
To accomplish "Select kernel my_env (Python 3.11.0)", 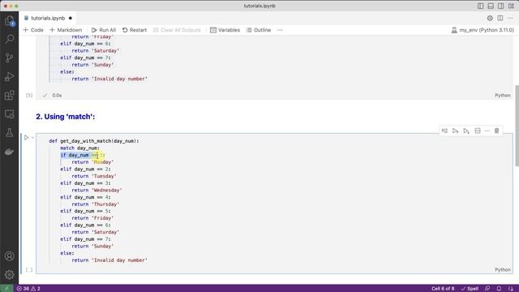I will point(483,30).
